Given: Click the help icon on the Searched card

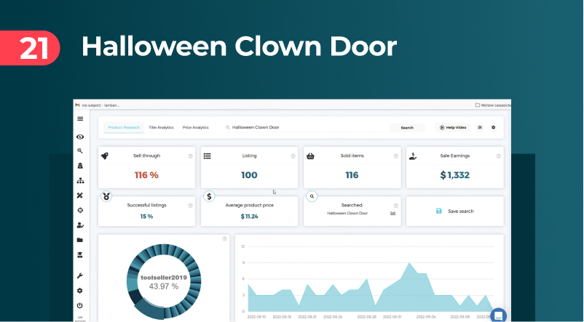Looking at the screenshot, I should [x=396, y=206].
